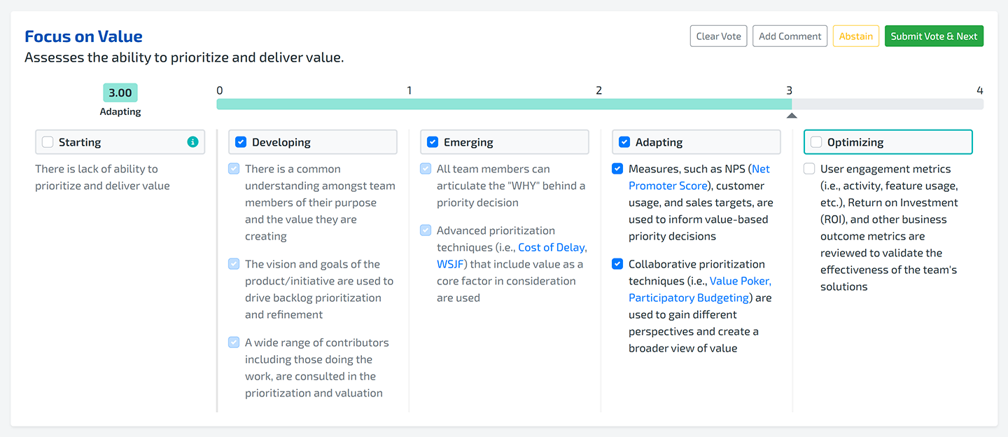Image resolution: width=1008 pixels, height=437 pixels.
Task: Follow the Value Poker link
Action: pos(740,281)
